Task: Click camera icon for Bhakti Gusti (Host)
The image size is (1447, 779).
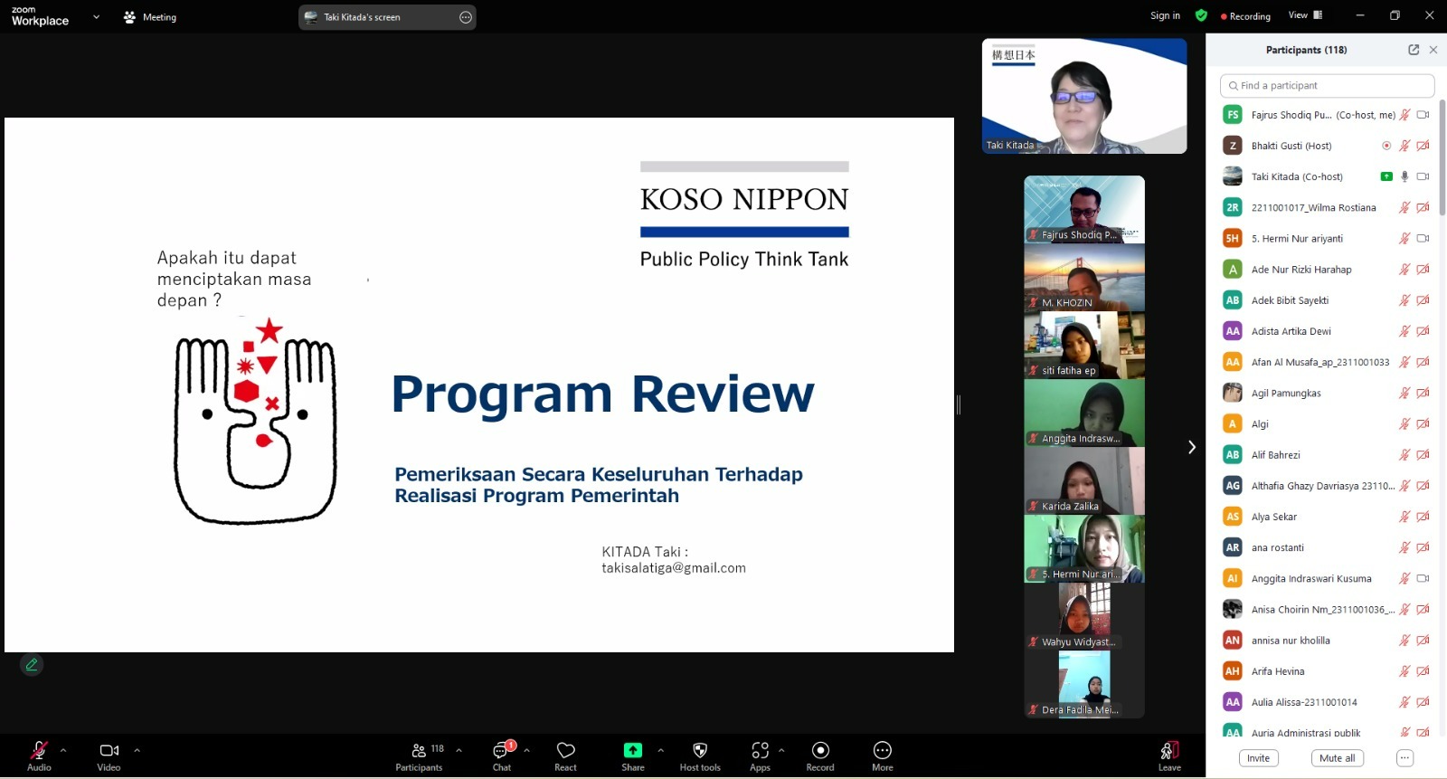Action: (1423, 146)
